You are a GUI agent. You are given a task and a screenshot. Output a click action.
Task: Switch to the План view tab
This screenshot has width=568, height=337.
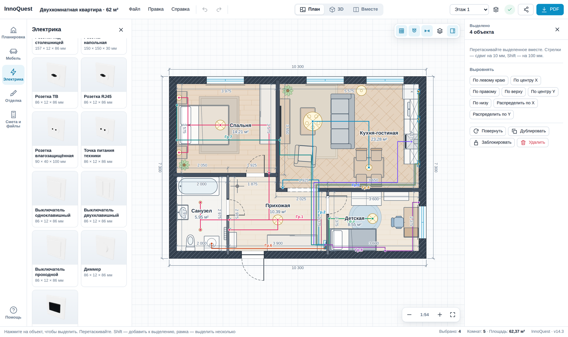pos(310,9)
